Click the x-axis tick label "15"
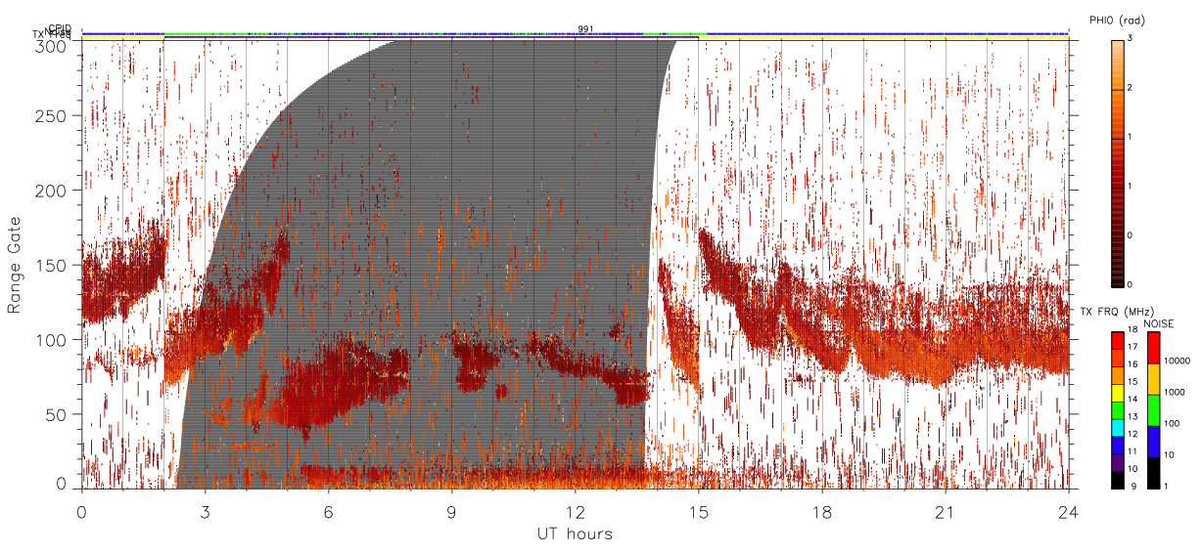This screenshot has height=554, width=1202. (x=699, y=512)
